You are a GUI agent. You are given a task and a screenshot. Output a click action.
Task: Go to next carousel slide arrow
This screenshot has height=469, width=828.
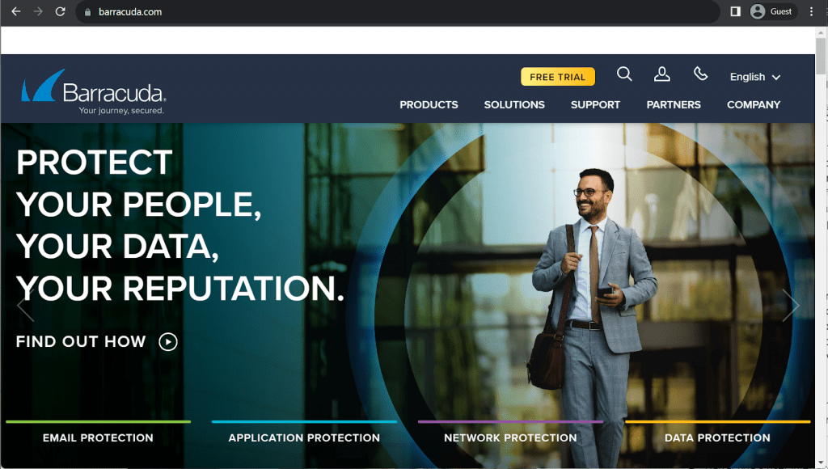click(x=791, y=306)
